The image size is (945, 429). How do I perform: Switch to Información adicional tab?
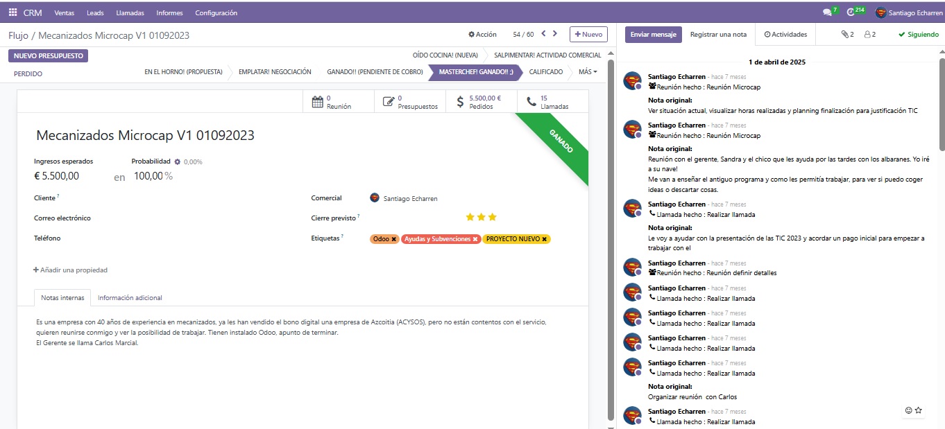coord(130,298)
